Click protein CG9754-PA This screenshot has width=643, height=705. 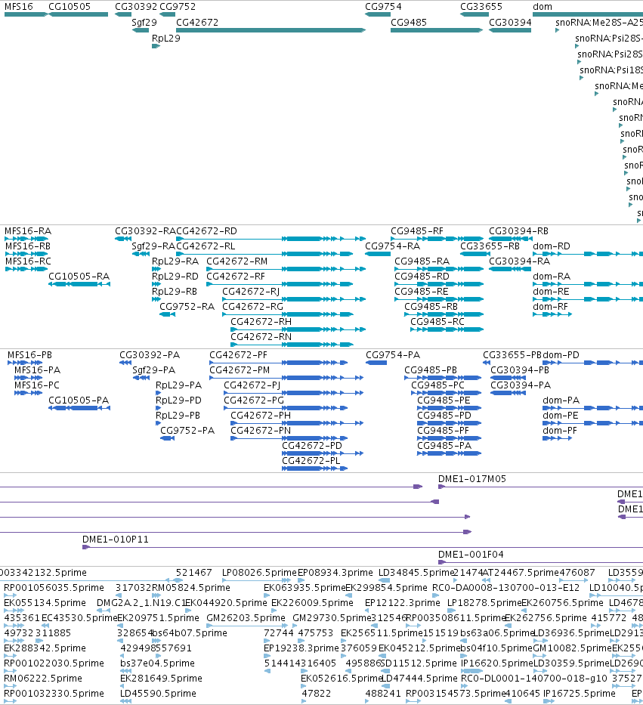coord(393,355)
